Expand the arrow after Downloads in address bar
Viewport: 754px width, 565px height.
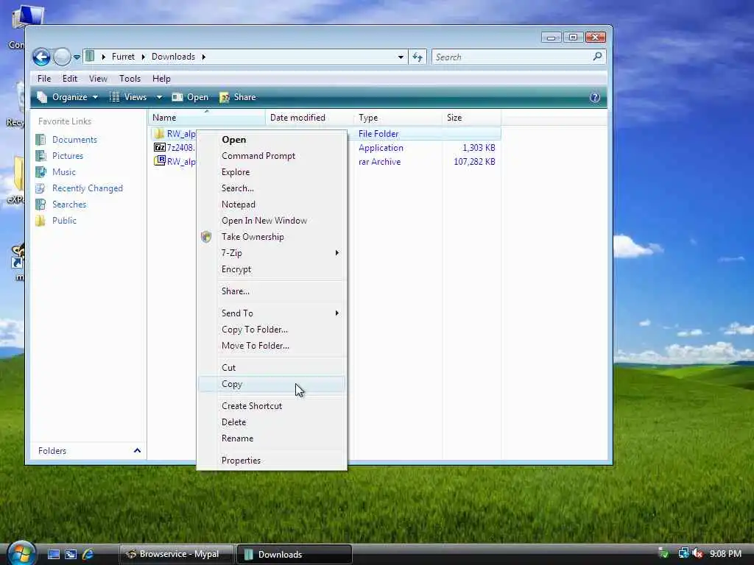[203, 57]
